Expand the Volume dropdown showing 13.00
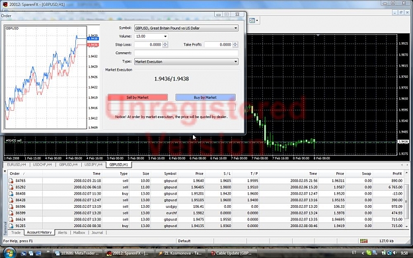This screenshot has width=413, height=258. (x=165, y=36)
